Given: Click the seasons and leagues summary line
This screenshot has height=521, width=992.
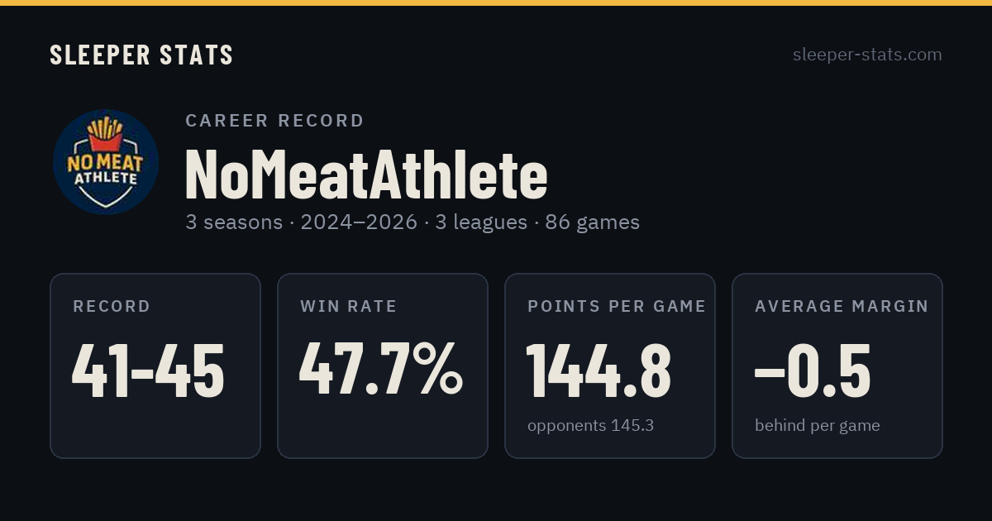Looking at the screenshot, I should click(x=413, y=222).
